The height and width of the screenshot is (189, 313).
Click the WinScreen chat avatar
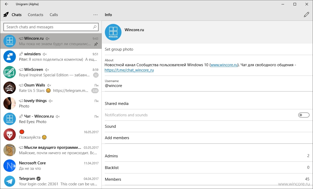pyautogui.click(x=10, y=72)
